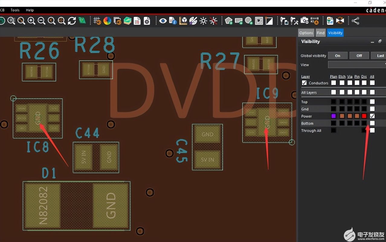
Task: Click the purple Power Plan color swatch
Action: [x=333, y=116]
